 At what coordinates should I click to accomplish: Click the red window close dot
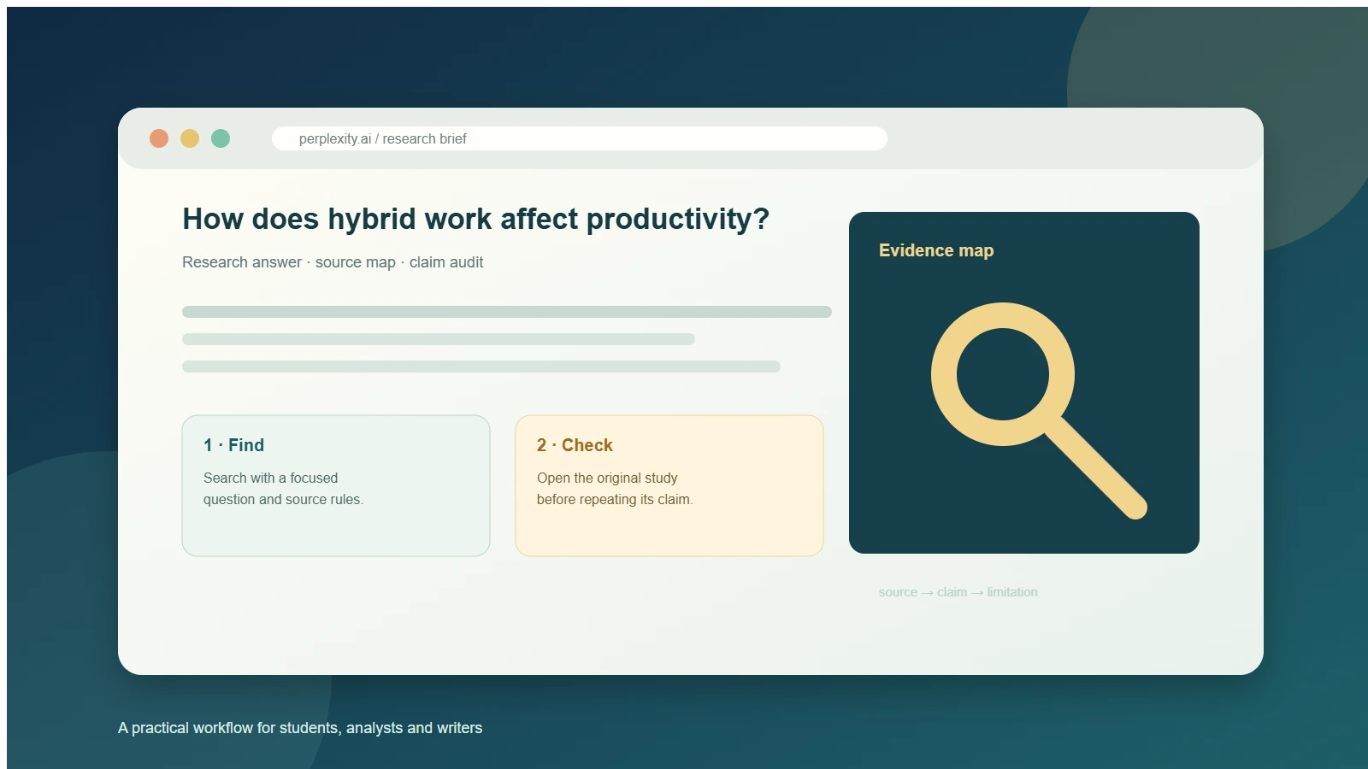click(x=159, y=138)
